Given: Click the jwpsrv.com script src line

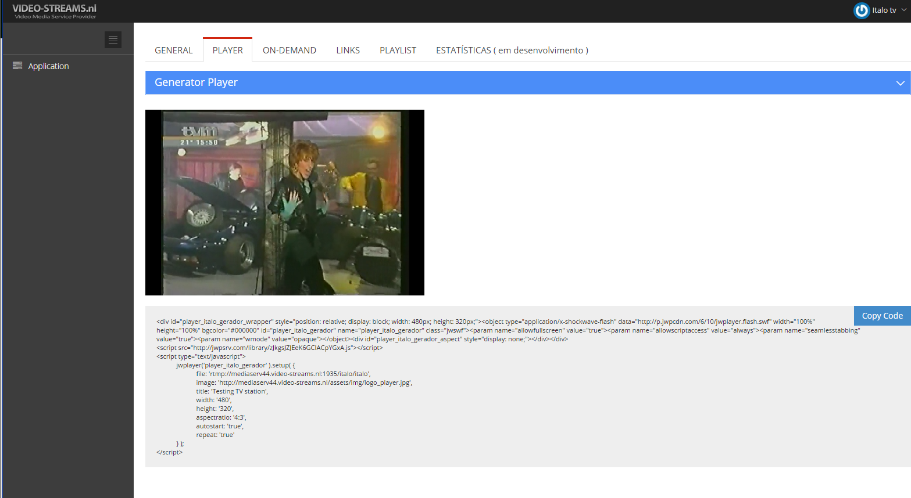Looking at the screenshot, I should (270, 348).
